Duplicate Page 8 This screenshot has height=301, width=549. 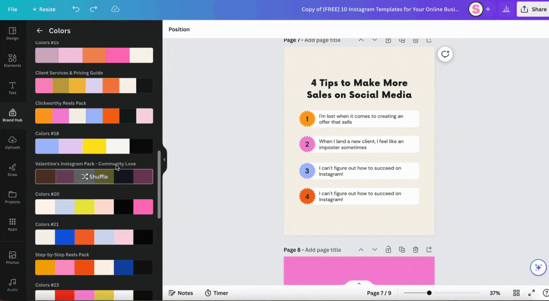pyautogui.click(x=402, y=250)
